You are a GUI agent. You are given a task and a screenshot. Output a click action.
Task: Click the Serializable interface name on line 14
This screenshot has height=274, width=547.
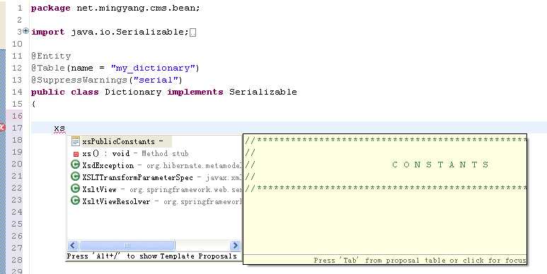(263, 92)
